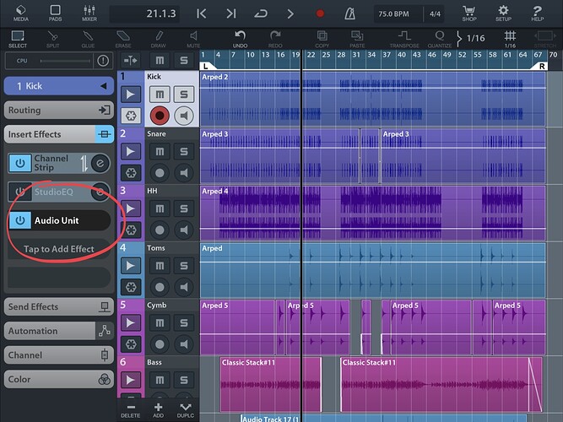Open the Shop cart icon

click(x=469, y=13)
